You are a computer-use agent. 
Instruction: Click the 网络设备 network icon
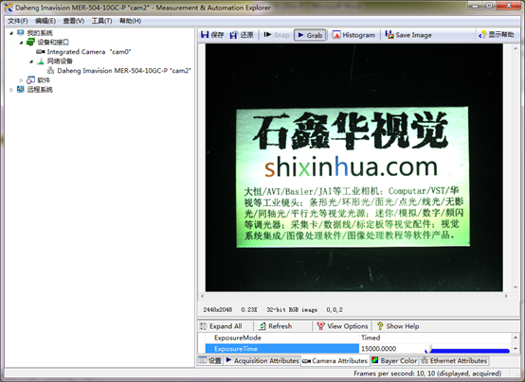coord(41,61)
